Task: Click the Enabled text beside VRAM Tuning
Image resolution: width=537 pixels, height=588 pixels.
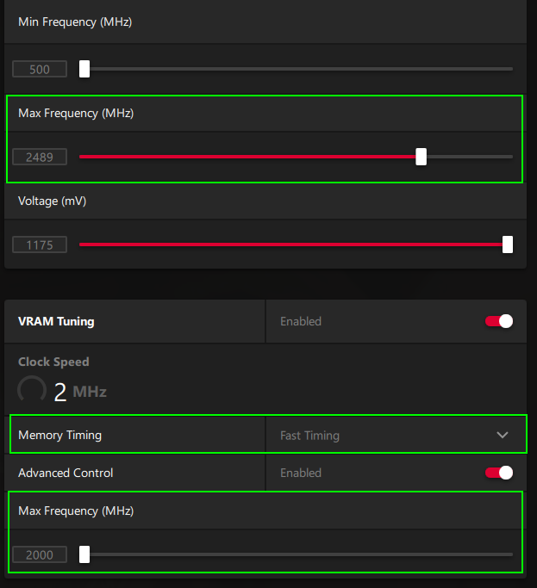Action: (x=301, y=321)
